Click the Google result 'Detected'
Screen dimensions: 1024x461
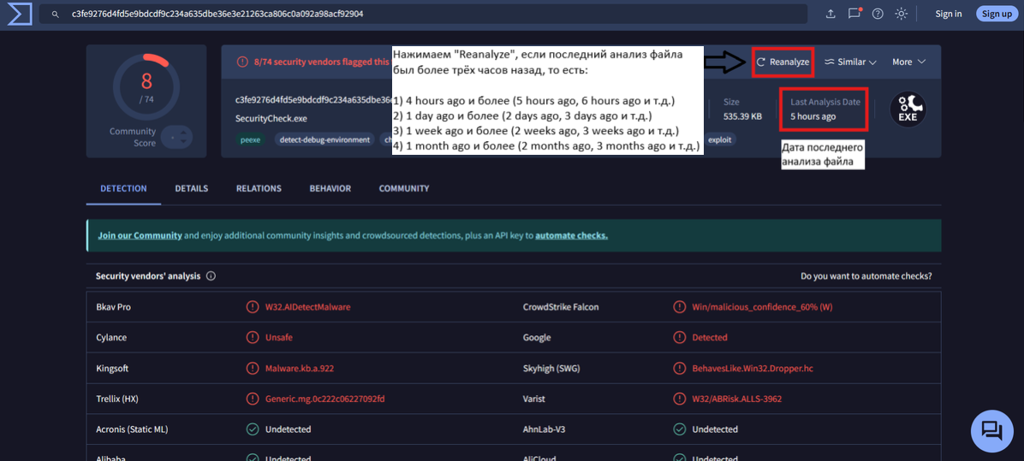coord(710,338)
